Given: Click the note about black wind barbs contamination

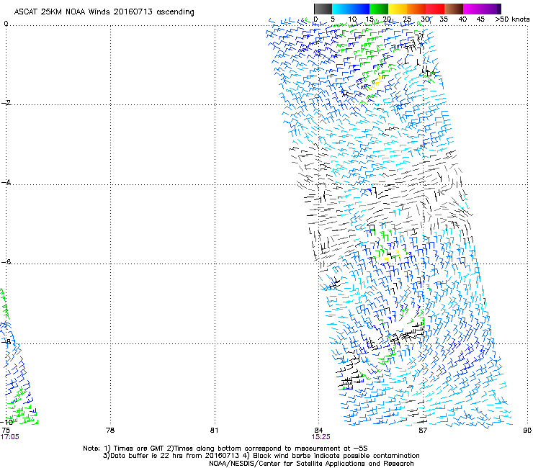Looking at the screenshot, I should (331, 456).
